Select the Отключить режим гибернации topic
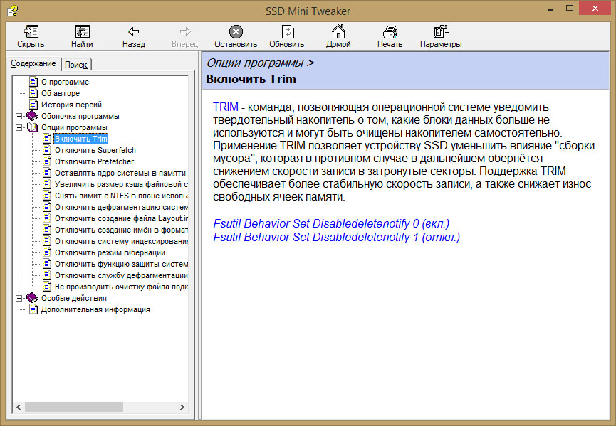The height and width of the screenshot is (426, 616). click(110, 252)
